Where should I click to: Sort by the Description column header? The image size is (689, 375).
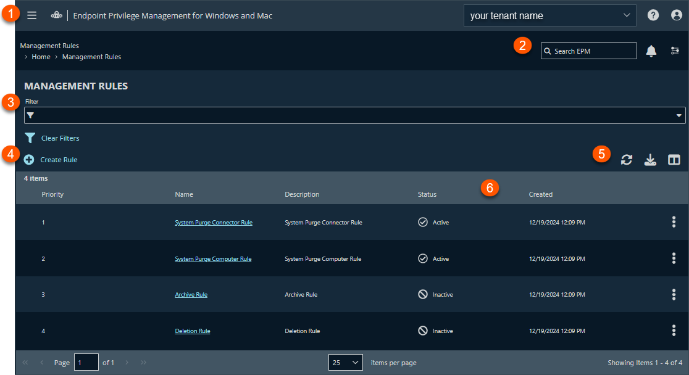point(302,194)
